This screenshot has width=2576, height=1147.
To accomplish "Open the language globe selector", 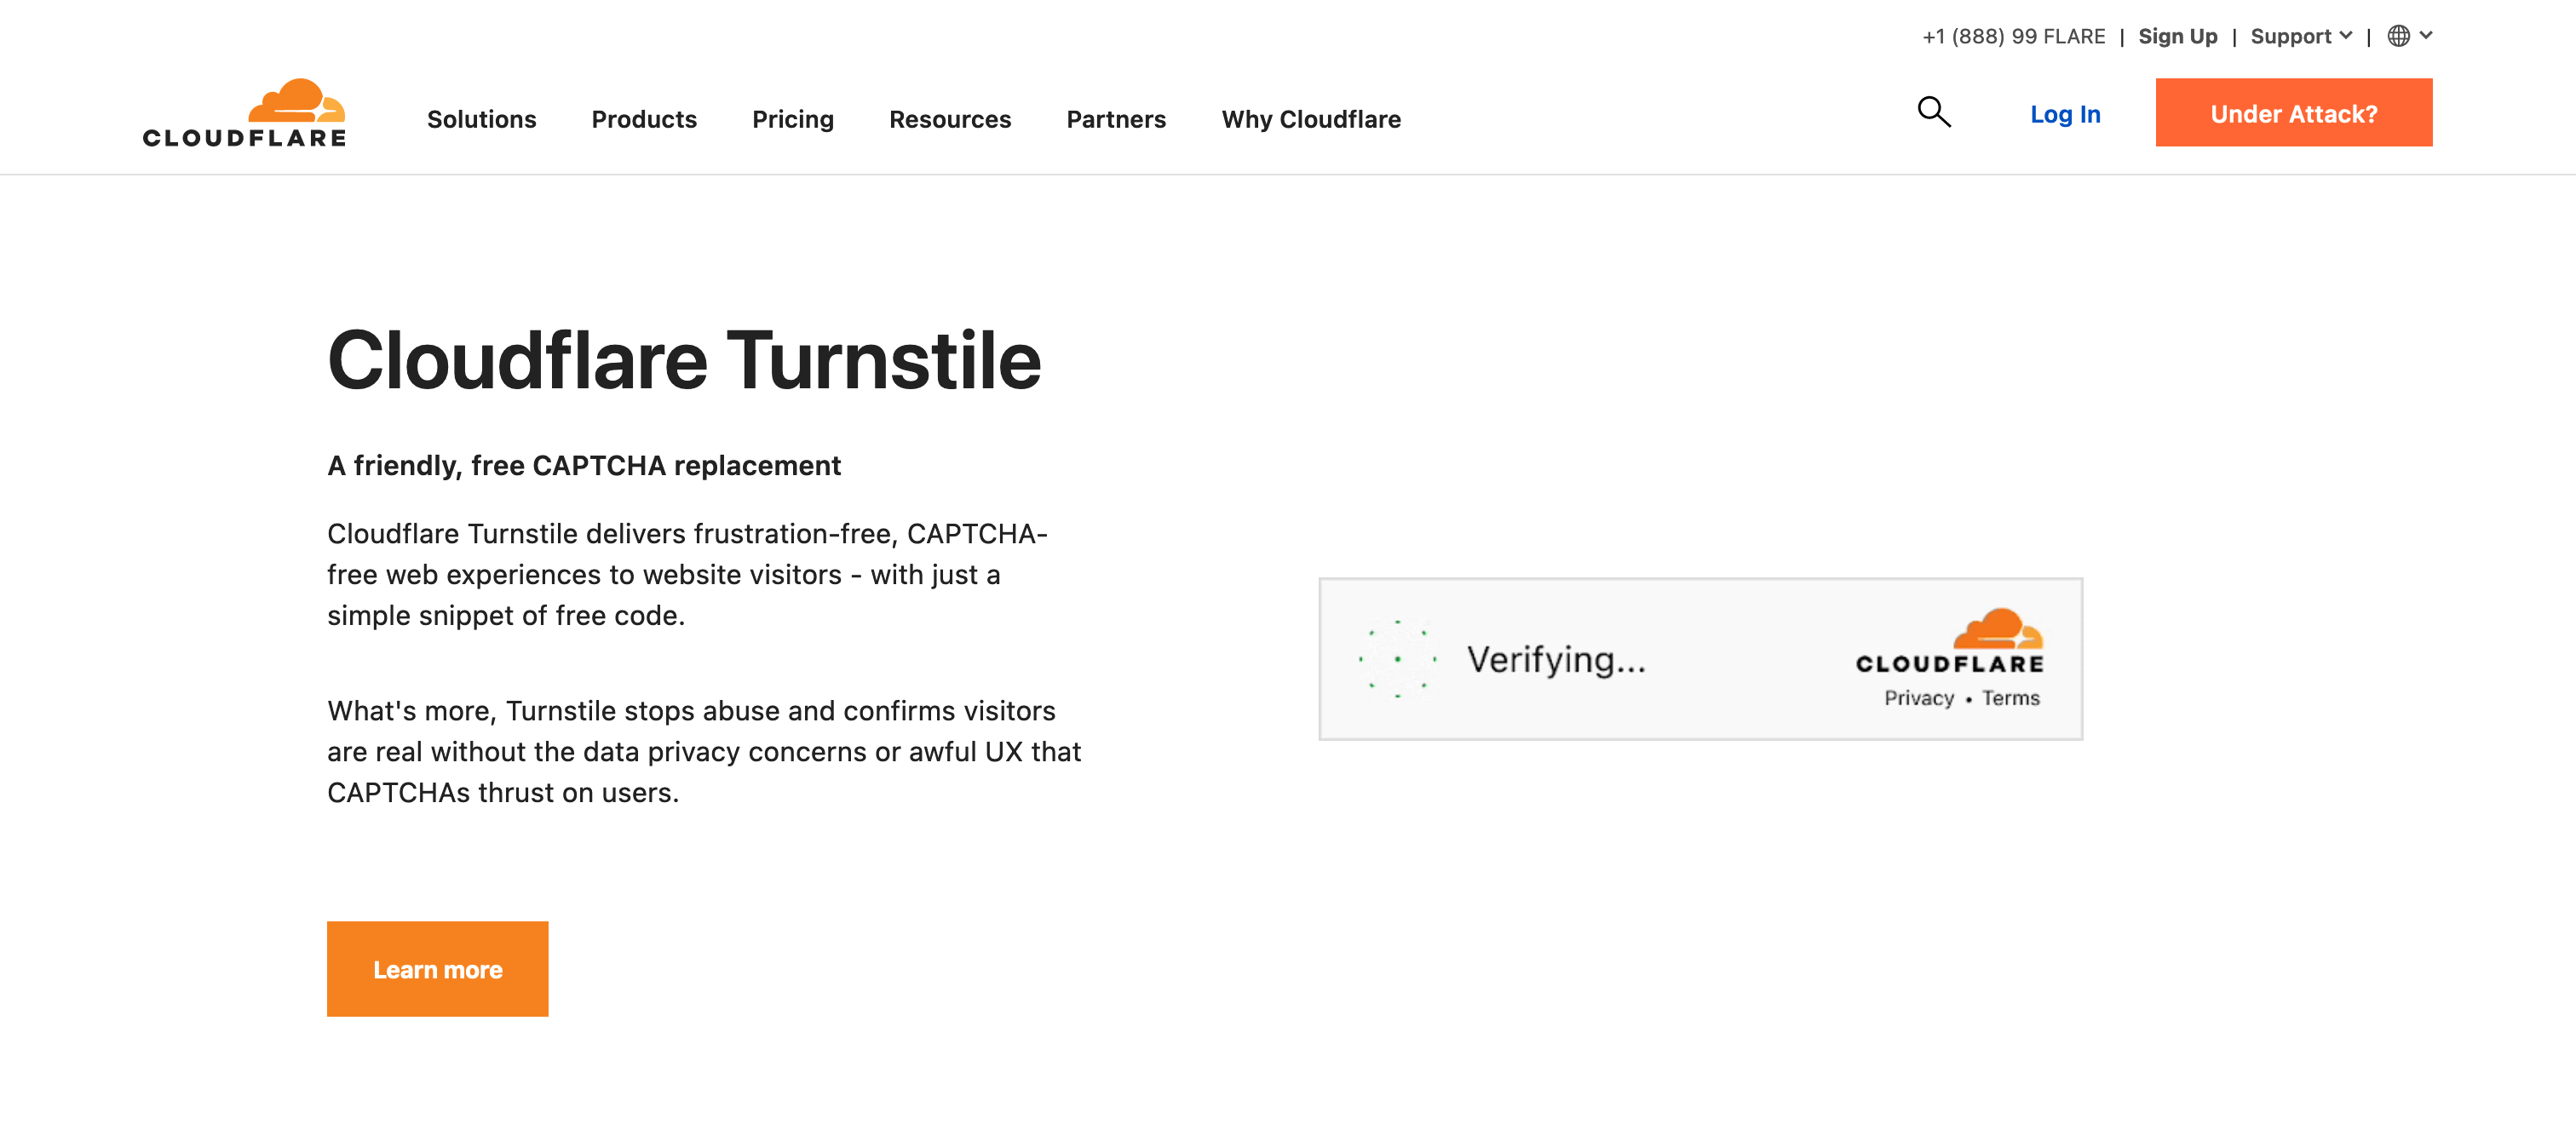I will click(2409, 36).
